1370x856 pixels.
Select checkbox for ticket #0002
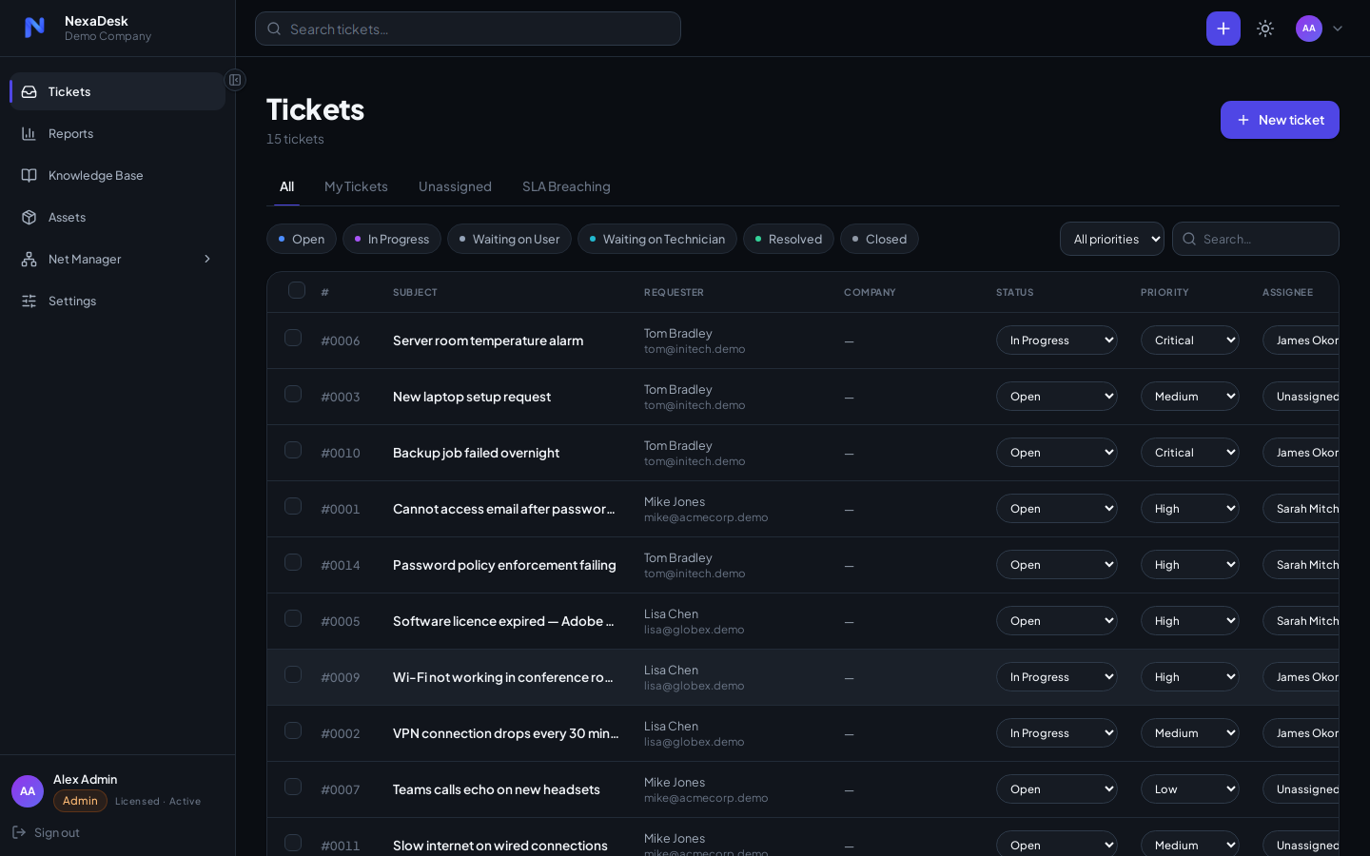tap(293, 730)
